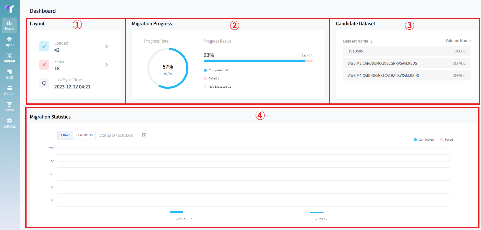Click the Loaded count 42
481x230 pixels.
pyautogui.click(x=57, y=50)
